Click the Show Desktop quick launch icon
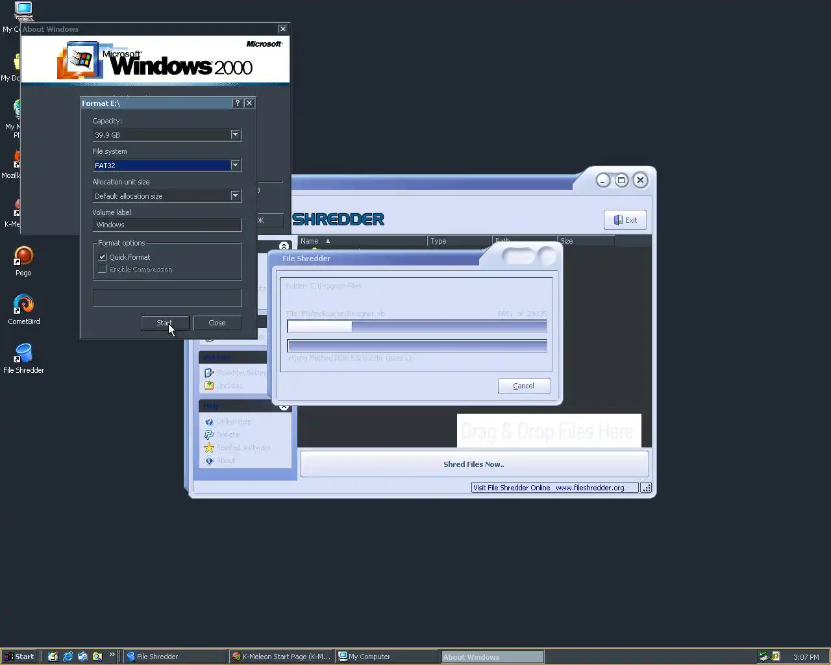The image size is (831, 665). pos(53,657)
